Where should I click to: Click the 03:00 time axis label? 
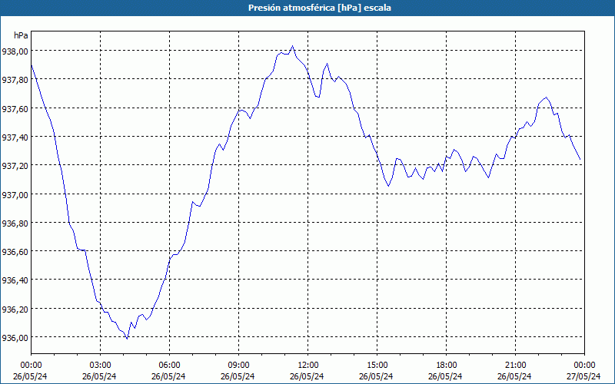tap(100, 366)
